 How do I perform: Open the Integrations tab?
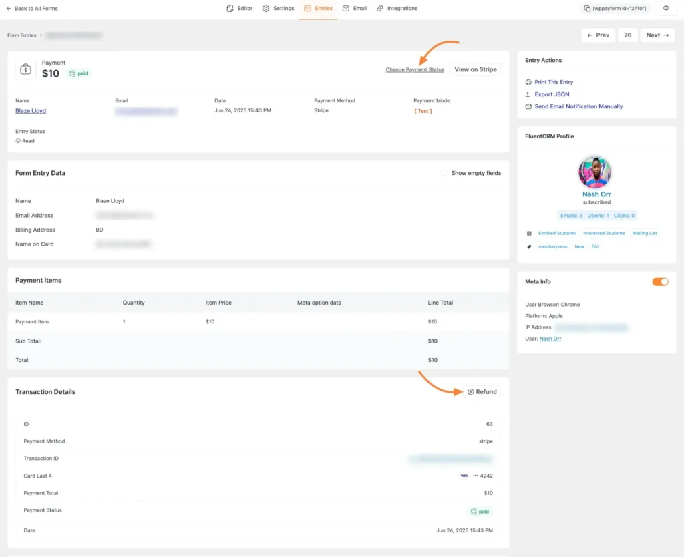(x=397, y=8)
